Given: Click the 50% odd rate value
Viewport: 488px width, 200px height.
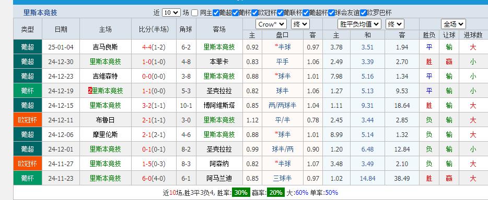Looking at the screenshot, I should pos(331,193).
